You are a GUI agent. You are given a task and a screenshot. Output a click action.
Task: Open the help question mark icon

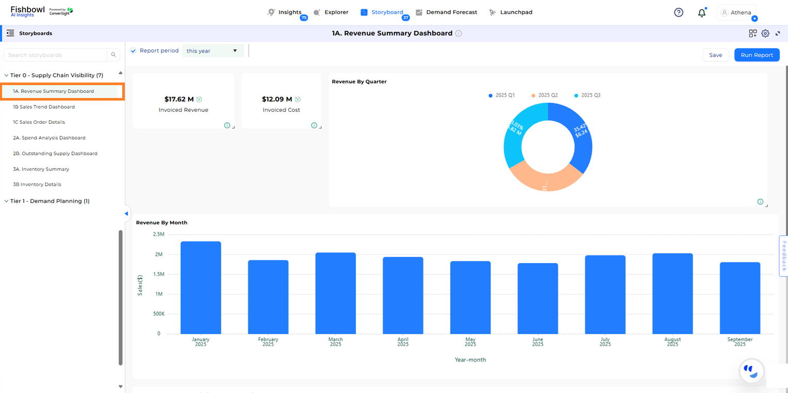coord(678,12)
